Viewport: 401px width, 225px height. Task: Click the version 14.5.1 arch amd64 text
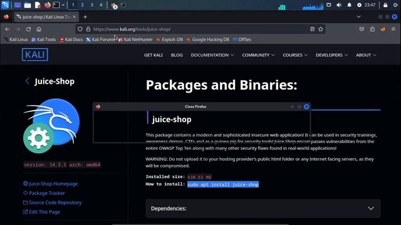[x=62, y=165]
